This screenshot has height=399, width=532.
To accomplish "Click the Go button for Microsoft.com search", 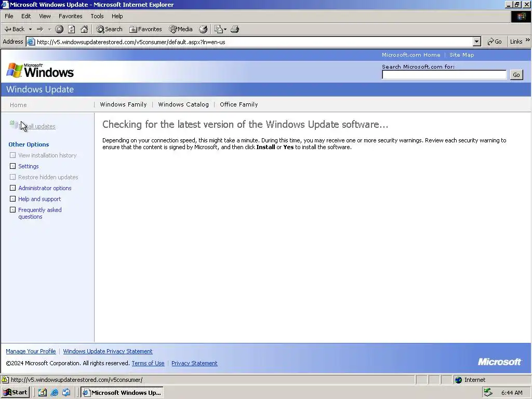I will [516, 75].
